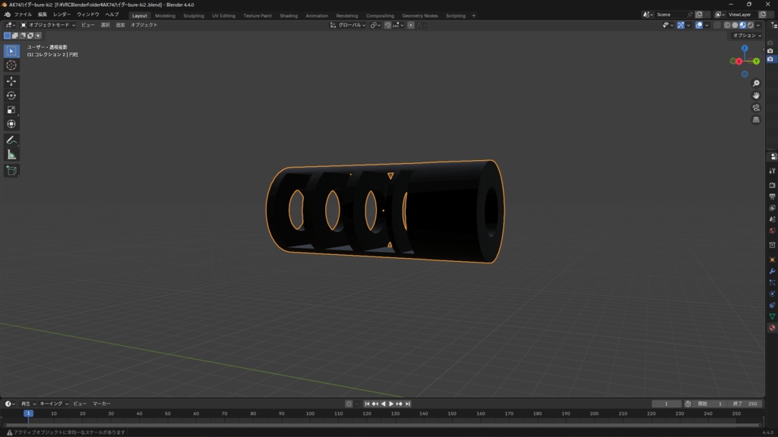The image size is (778, 437).
Task: Switch to solid viewport shading
Action: [x=735, y=25]
